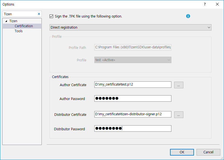Open help using the question mark icon
This screenshot has height=160, width=224.
205,4
